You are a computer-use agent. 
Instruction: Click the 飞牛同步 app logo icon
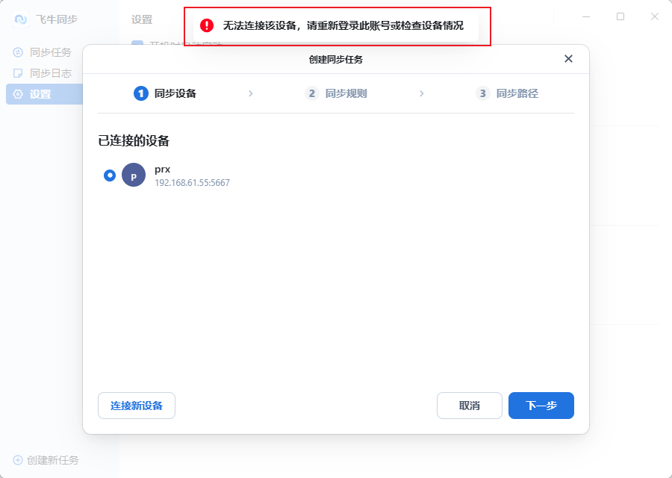(x=21, y=19)
